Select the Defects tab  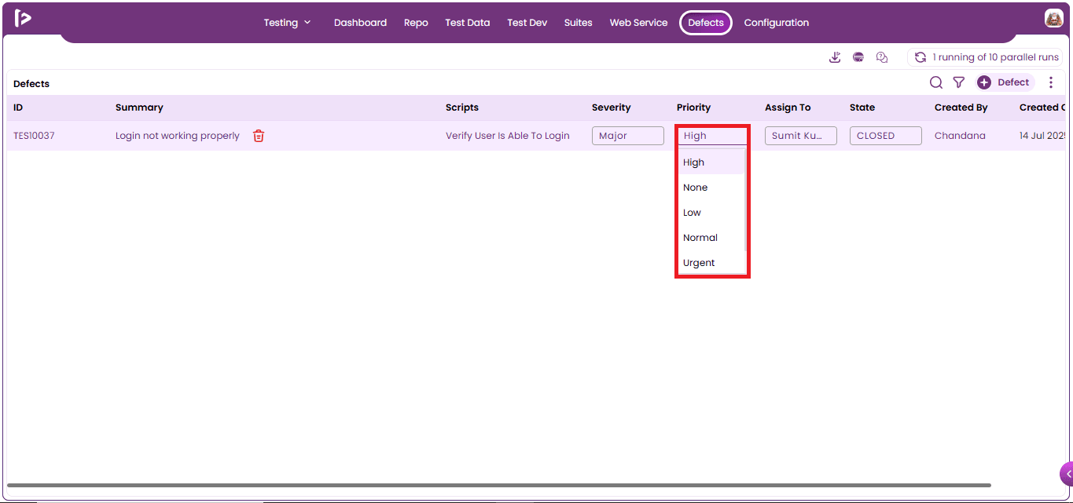[706, 23]
